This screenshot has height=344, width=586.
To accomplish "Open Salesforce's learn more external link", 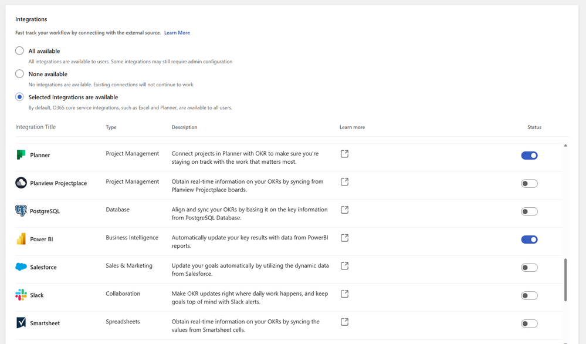I will coord(344,266).
